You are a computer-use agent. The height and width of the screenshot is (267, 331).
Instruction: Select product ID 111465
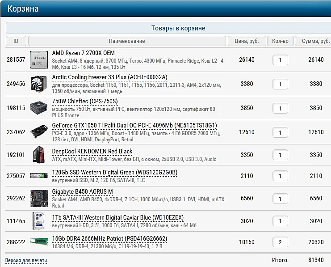(x=16, y=221)
